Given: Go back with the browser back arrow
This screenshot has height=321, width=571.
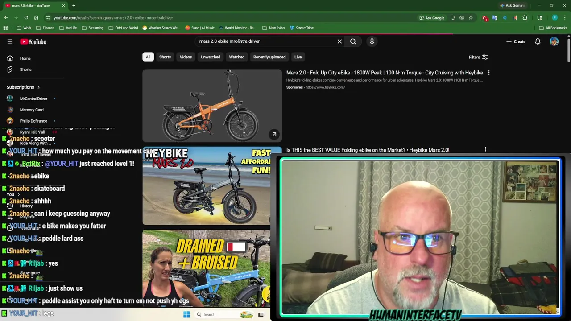Looking at the screenshot, I should tap(6, 18).
